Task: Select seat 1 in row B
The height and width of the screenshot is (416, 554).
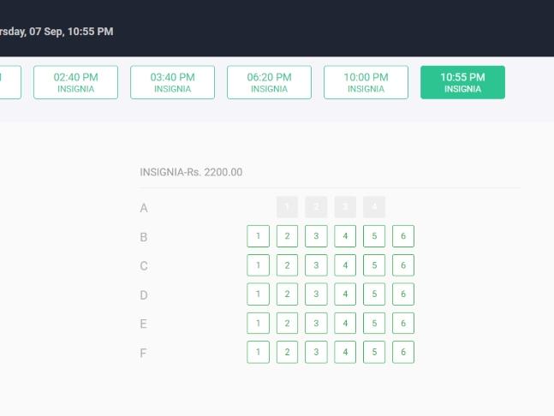Action: click(x=259, y=236)
